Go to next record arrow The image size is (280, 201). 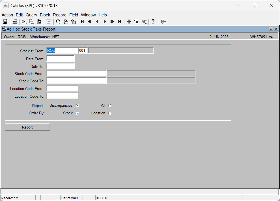click(x=105, y=22)
